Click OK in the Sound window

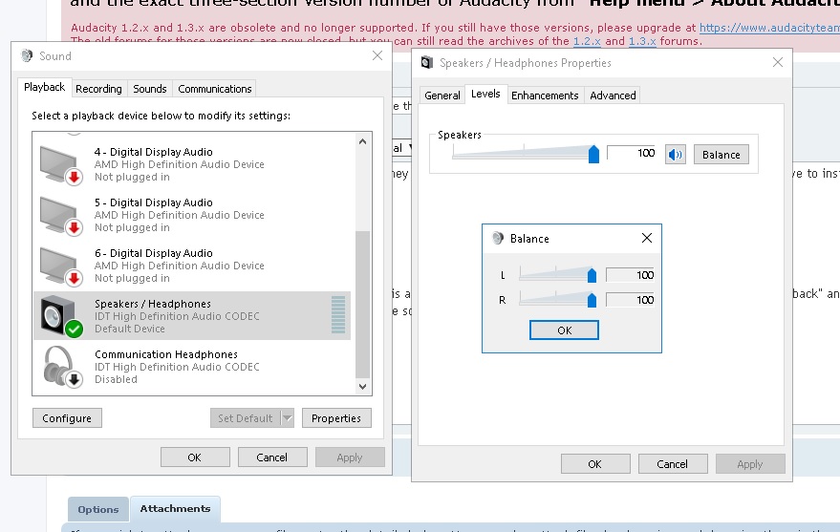tap(194, 458)
